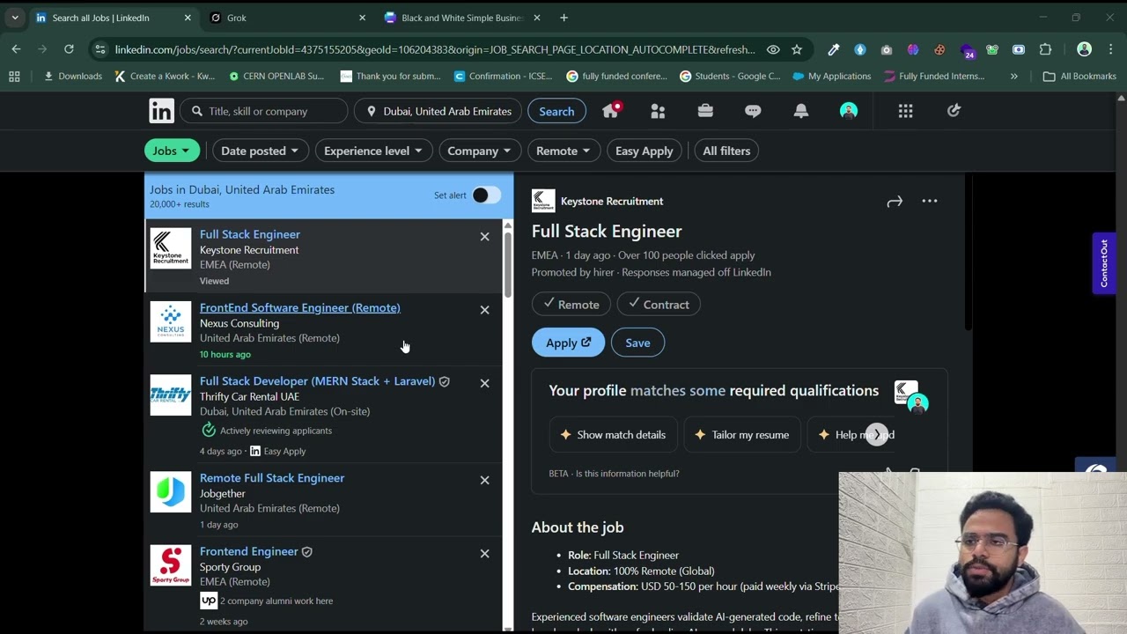The image size is (1127, 634).
Task: Open the LinkedIn home logo
Action: [x=161, y=111]
